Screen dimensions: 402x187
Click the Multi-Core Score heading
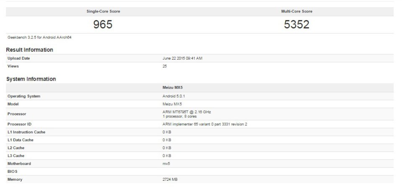click(x=296, y=12)
